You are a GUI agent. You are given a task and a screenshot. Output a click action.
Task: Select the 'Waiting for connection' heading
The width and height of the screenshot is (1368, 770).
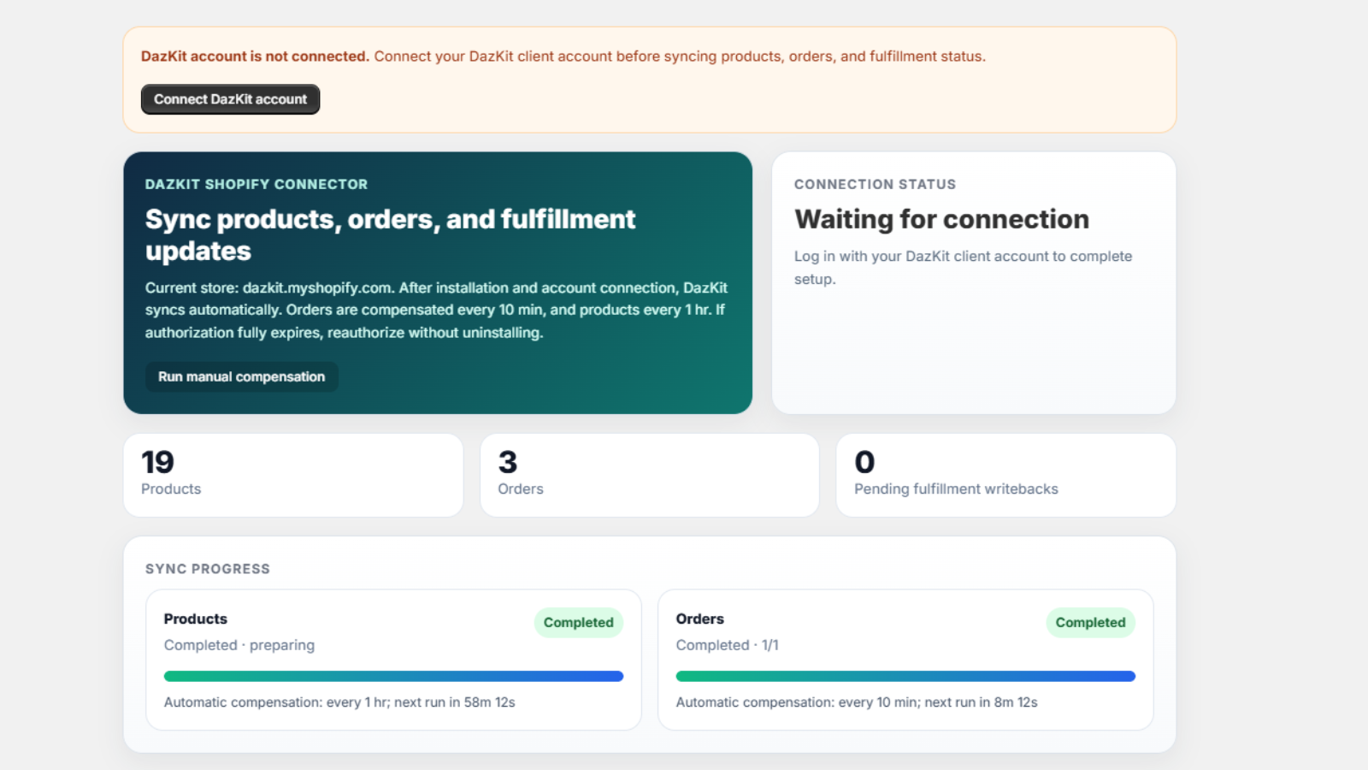pyautogui.click(x=941, y=219)
